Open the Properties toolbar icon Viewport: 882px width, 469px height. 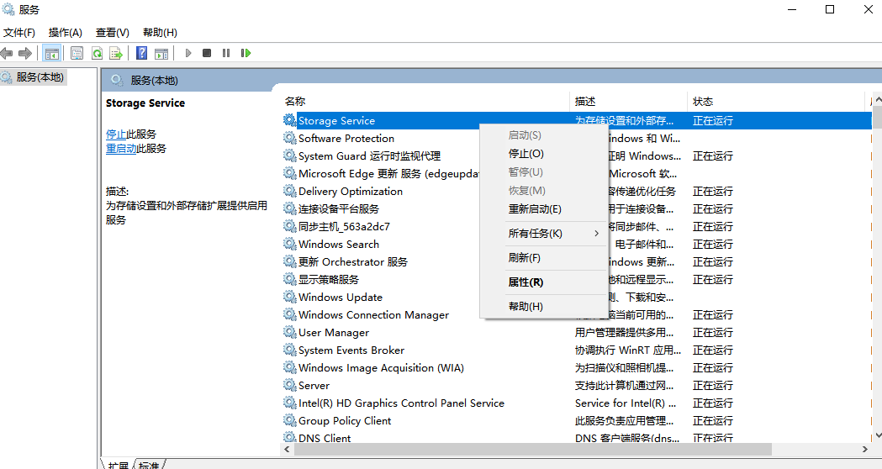77,54
